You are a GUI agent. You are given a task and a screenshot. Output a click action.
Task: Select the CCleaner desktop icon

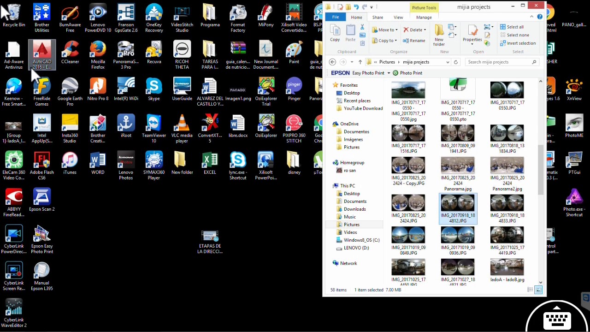[x=70, y=53]
